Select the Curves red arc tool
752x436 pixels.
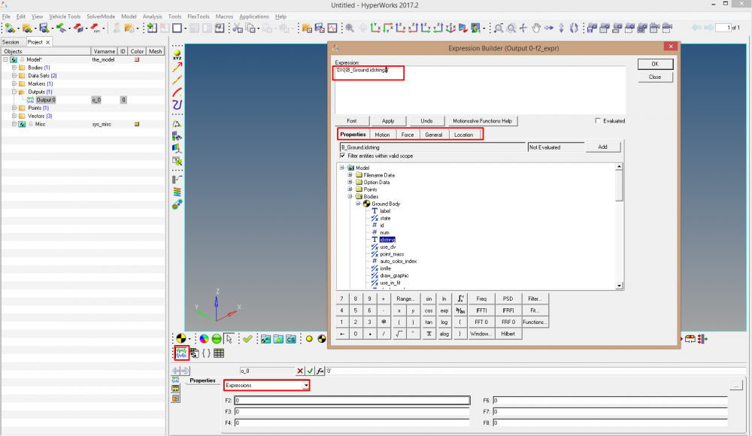[177, 92]
